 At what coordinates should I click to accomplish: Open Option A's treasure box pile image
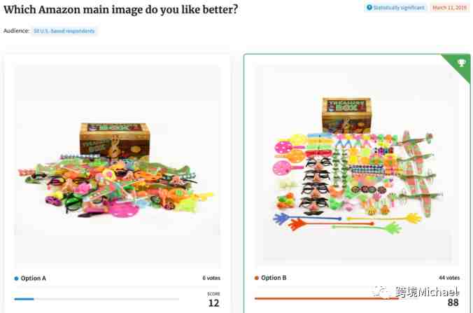coord(117,167)
